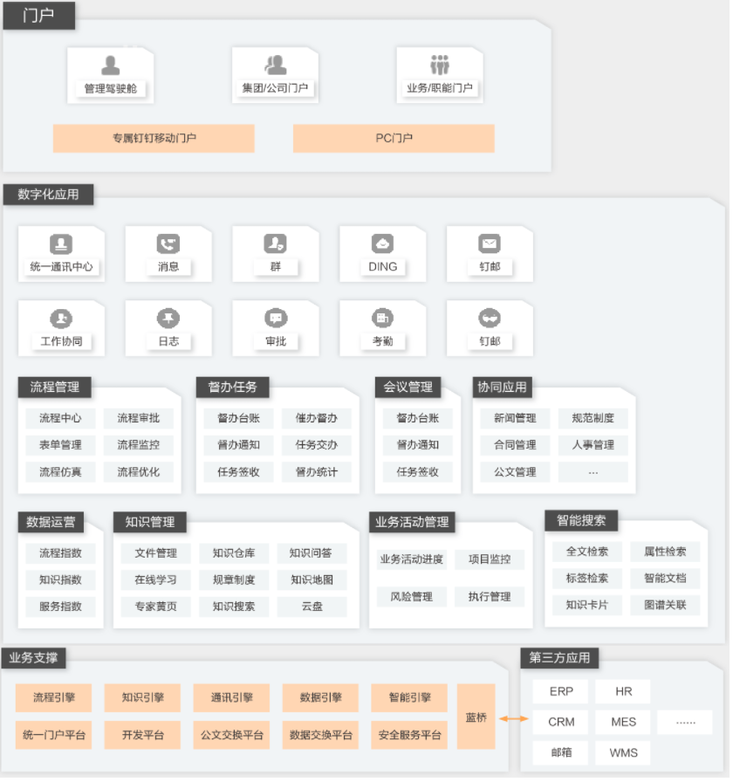733x782 pixels.
Task: Open the 日志 pin icon
Action: 168,319
